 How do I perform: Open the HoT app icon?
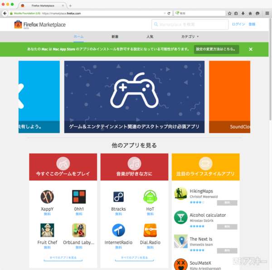click(x=150, y=197)
